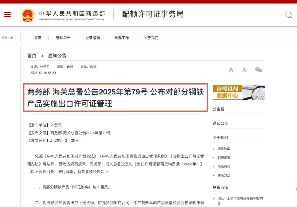Open 关于我们 sidebar heading
The height and width of the screenshot is (207, 297).
click(x=220, y=138)
